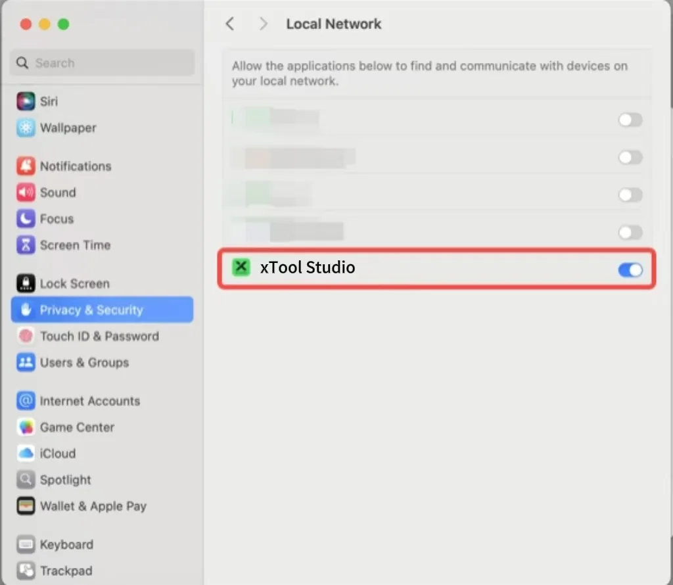Click the Spotlight magnifier icon
The height and width of the screenshot is (585, 673).
[x=26, y=479]
